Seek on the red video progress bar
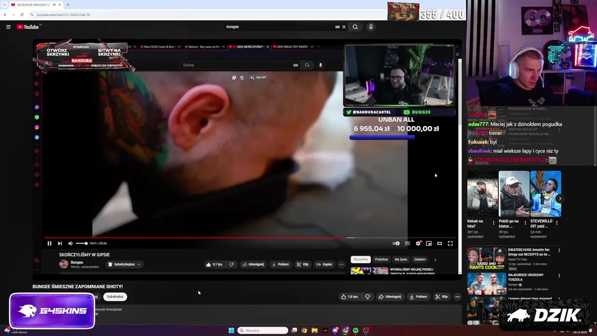 point(250,238)
